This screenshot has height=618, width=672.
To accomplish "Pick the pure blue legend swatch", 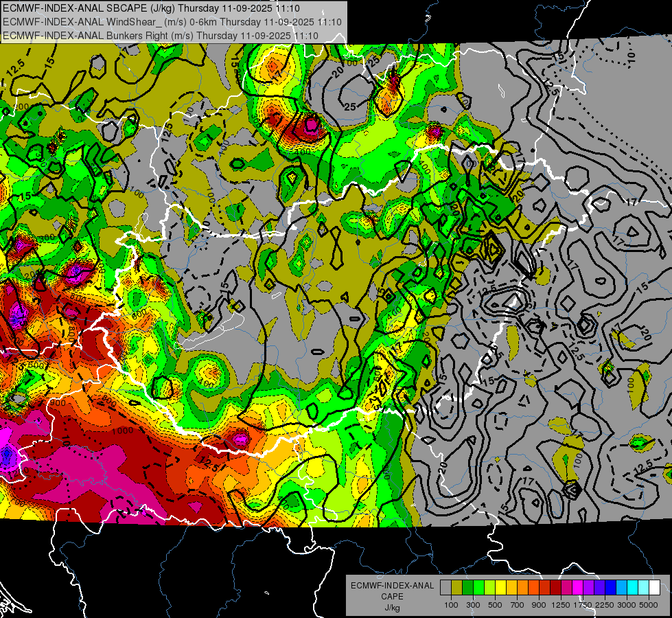I will pos(611,588).
